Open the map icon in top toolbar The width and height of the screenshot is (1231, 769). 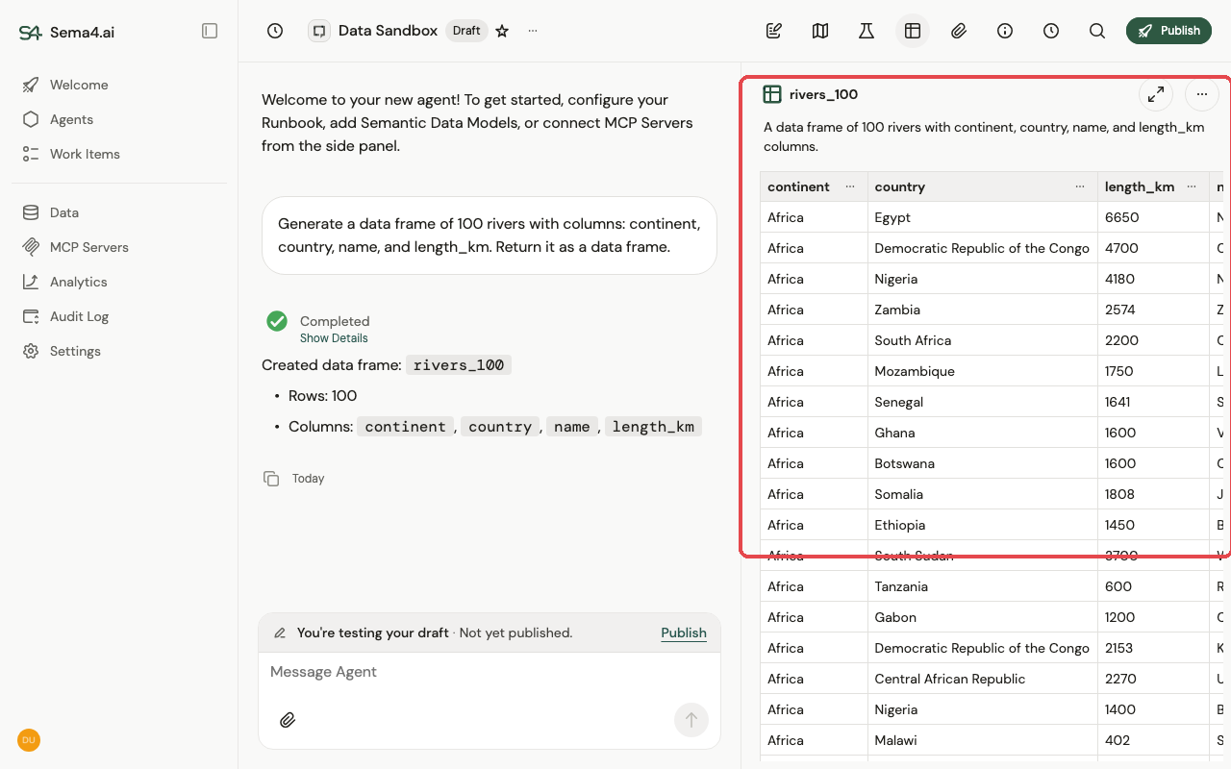pyautogui.click(x=820, y=31)
